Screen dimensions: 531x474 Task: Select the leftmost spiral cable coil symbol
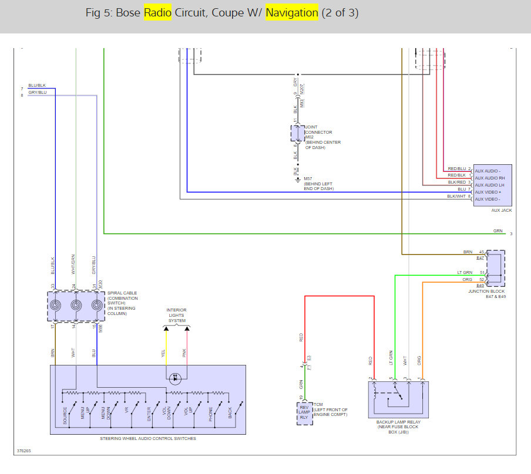[x=55, y=305]
